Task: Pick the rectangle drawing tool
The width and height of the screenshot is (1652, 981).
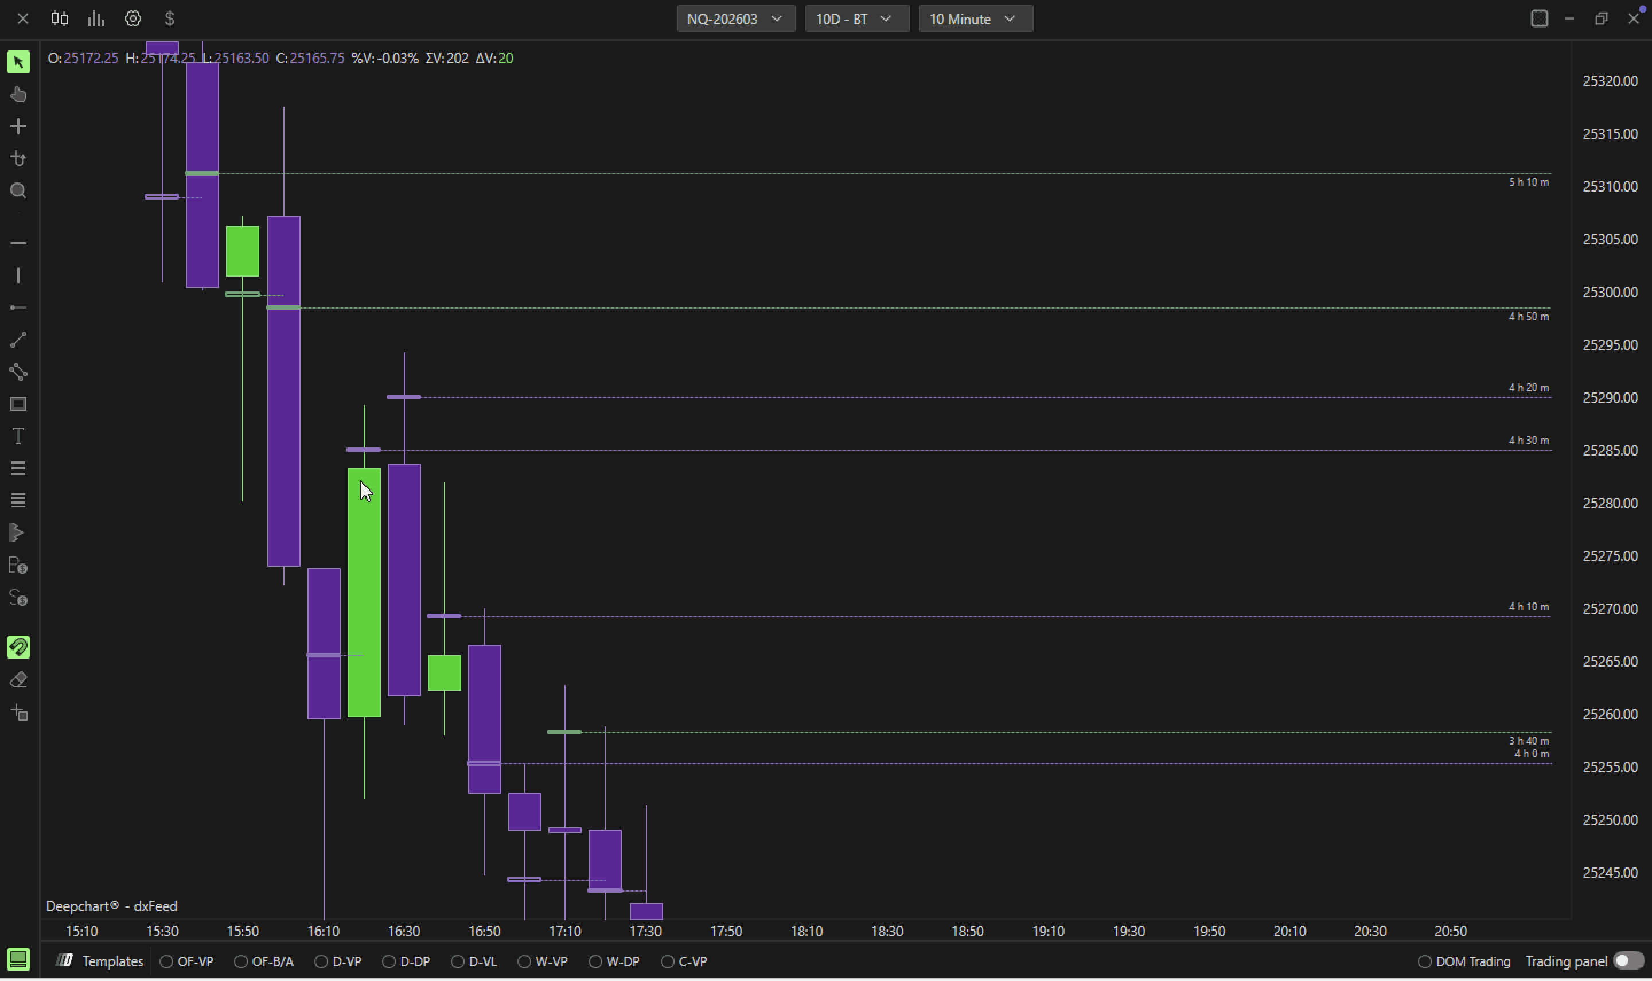Action: point(18,404)
